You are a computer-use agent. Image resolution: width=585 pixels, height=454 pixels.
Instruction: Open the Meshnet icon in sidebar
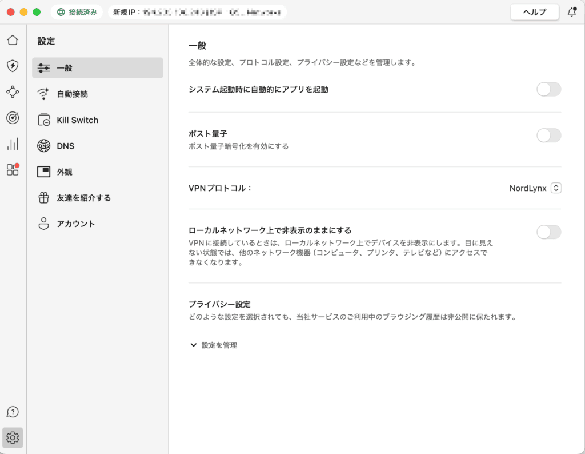13,91
